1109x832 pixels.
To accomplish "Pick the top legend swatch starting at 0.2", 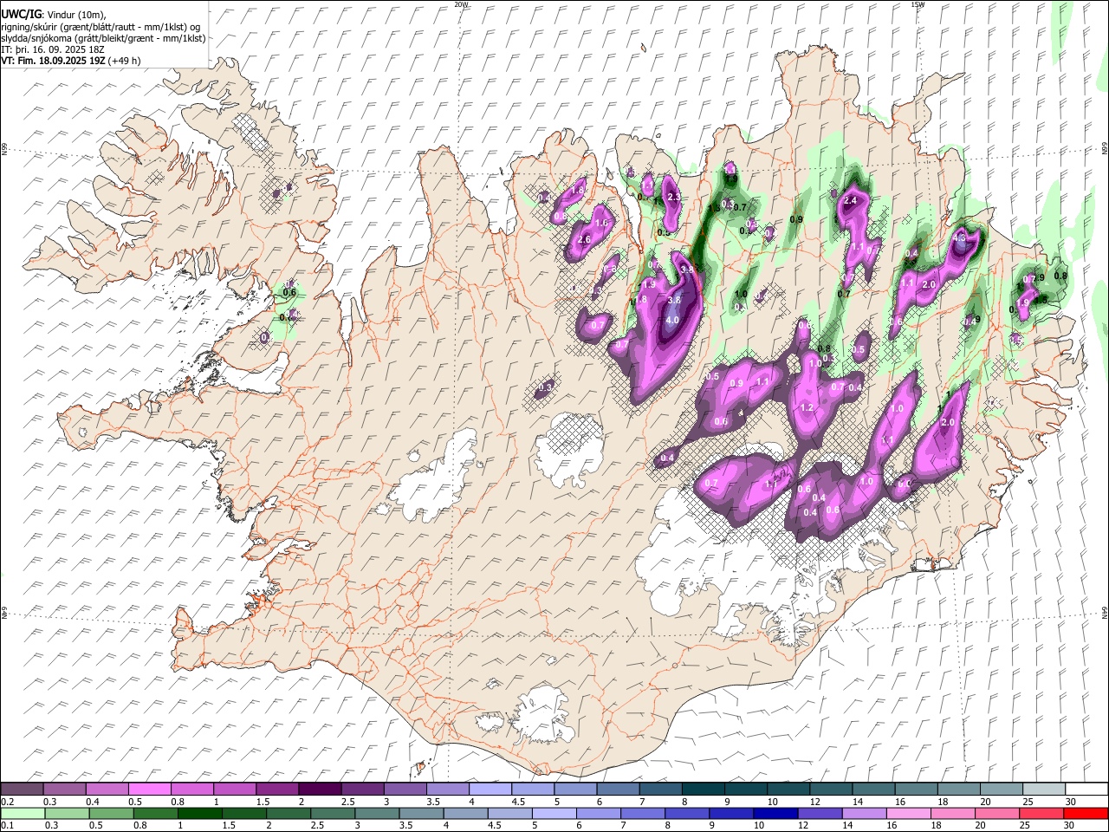I will coord(22,790).
